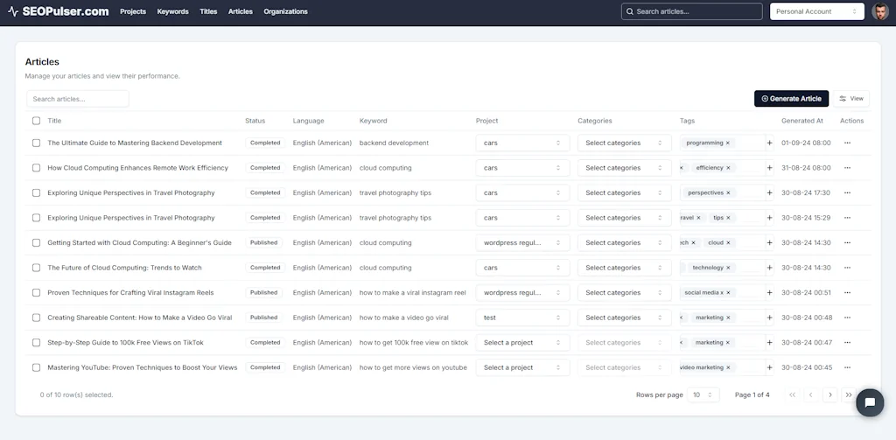Check the Future of Cloud Computing row
This screenshot has width=896, height=440.
(36, 268)
